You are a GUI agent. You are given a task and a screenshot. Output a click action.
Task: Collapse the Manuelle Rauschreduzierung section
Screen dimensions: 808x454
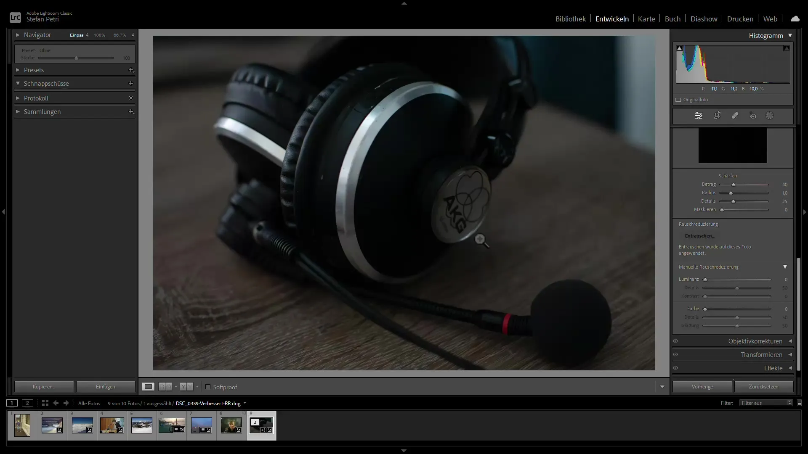tap(785, 267)
